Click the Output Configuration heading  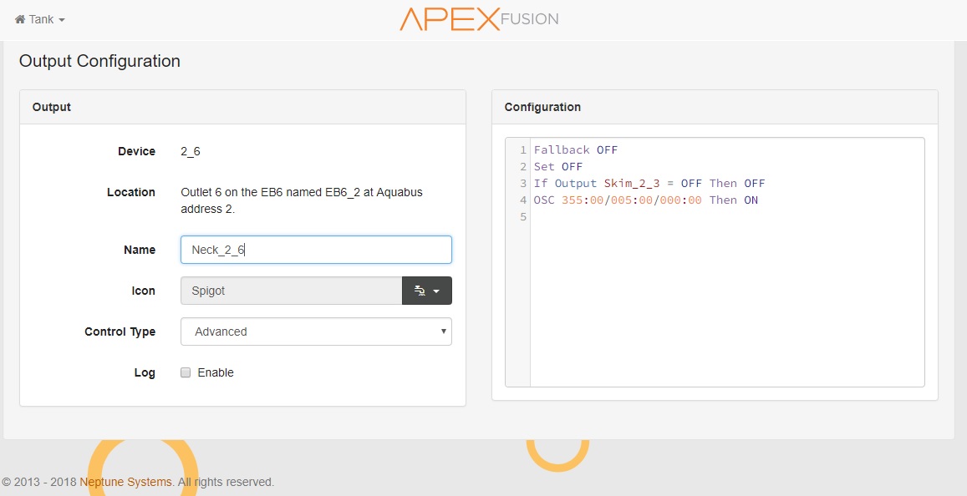tap(100, 61)
